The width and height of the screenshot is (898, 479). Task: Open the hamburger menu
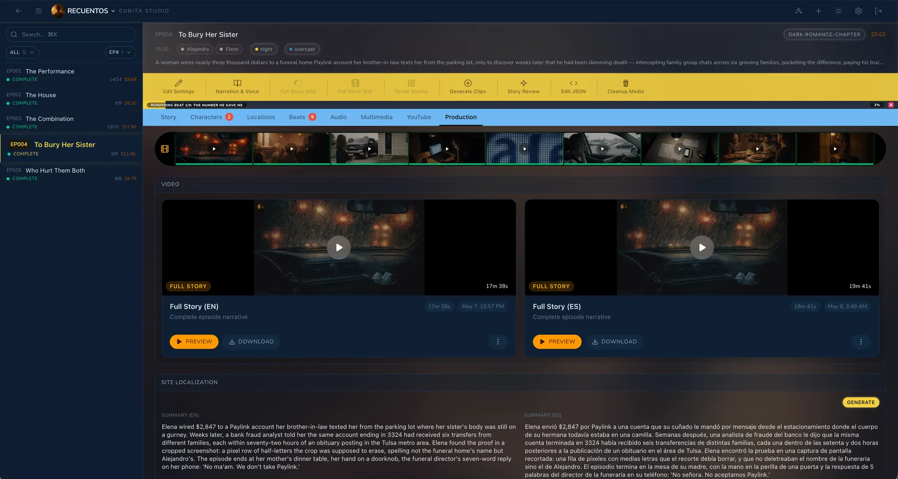[38, 10]
